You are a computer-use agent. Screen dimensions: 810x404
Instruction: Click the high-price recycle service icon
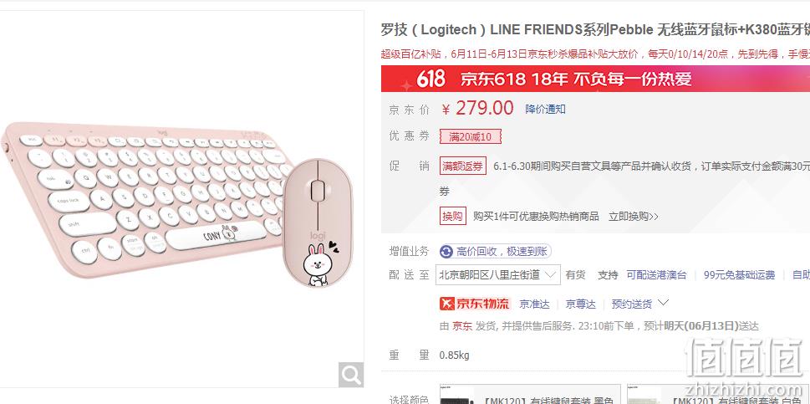point(446,252)
